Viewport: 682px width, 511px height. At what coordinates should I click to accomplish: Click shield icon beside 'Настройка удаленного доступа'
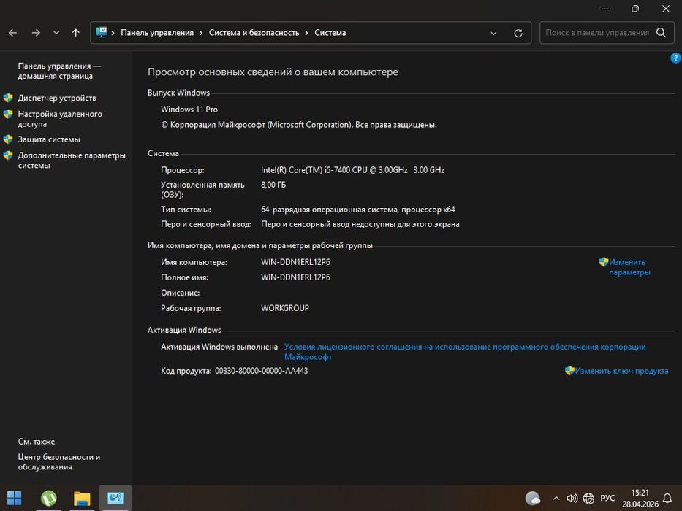pyautogui.click(x=8, y=114)
